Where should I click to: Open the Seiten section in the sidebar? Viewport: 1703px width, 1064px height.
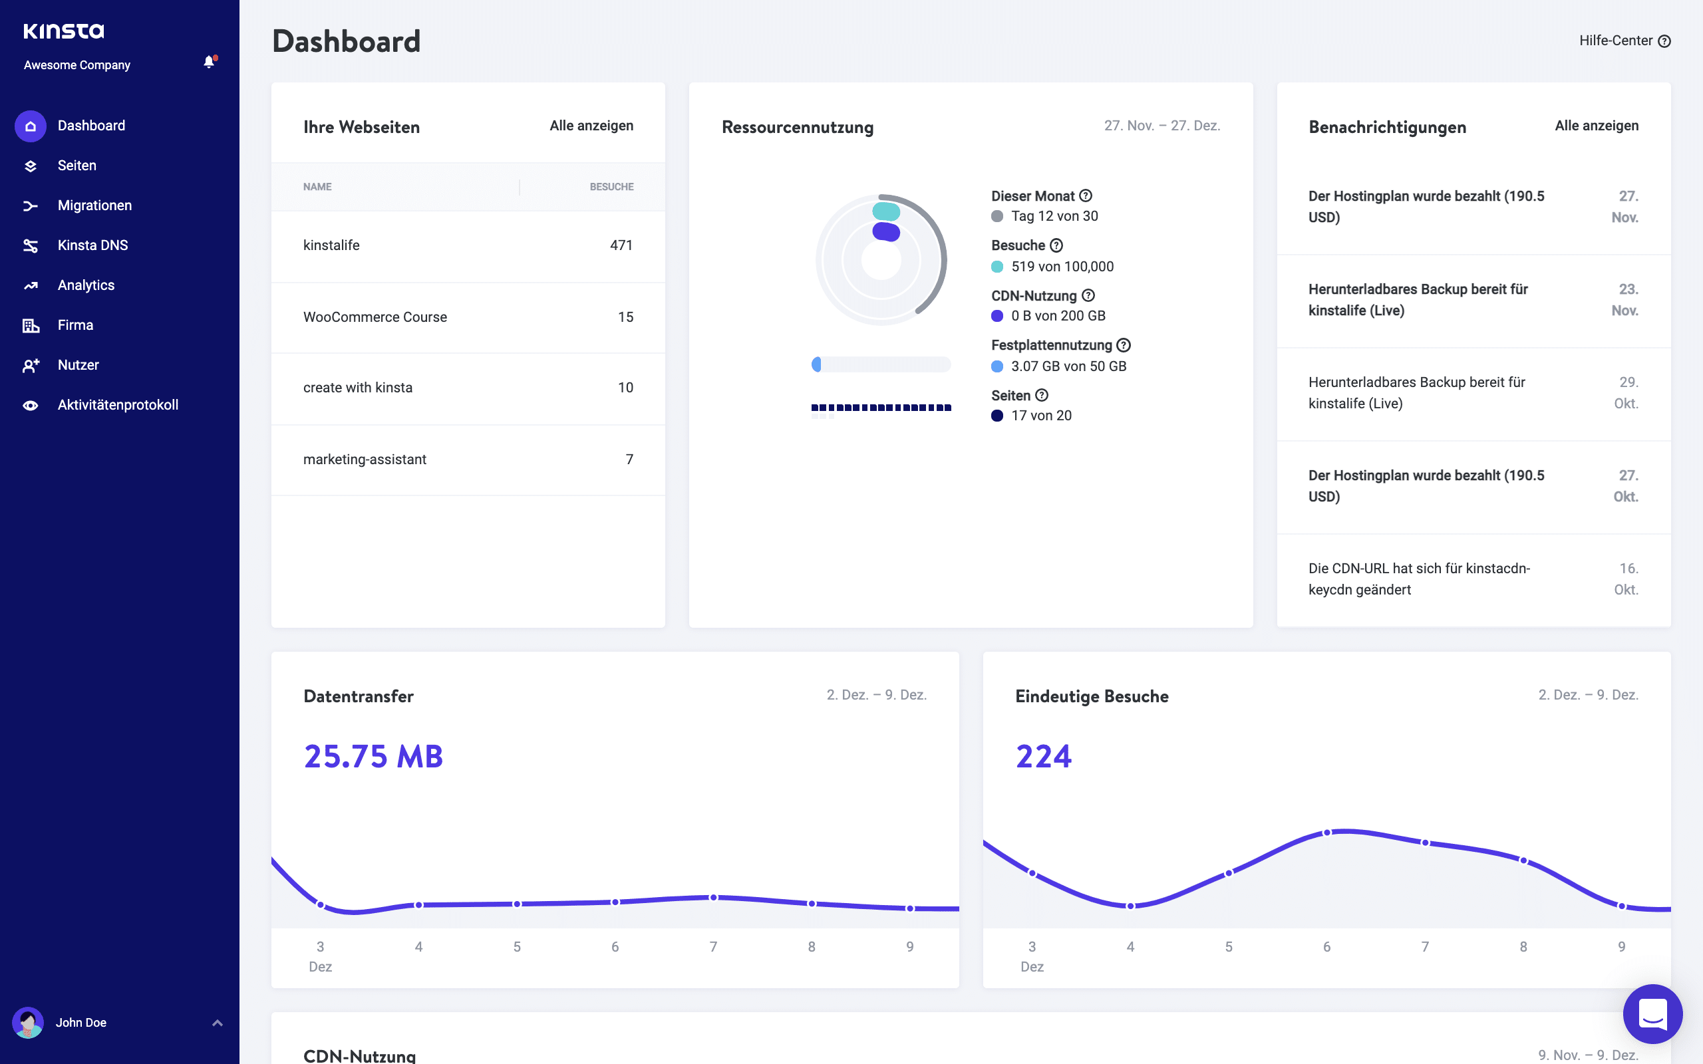pos(77,165)
